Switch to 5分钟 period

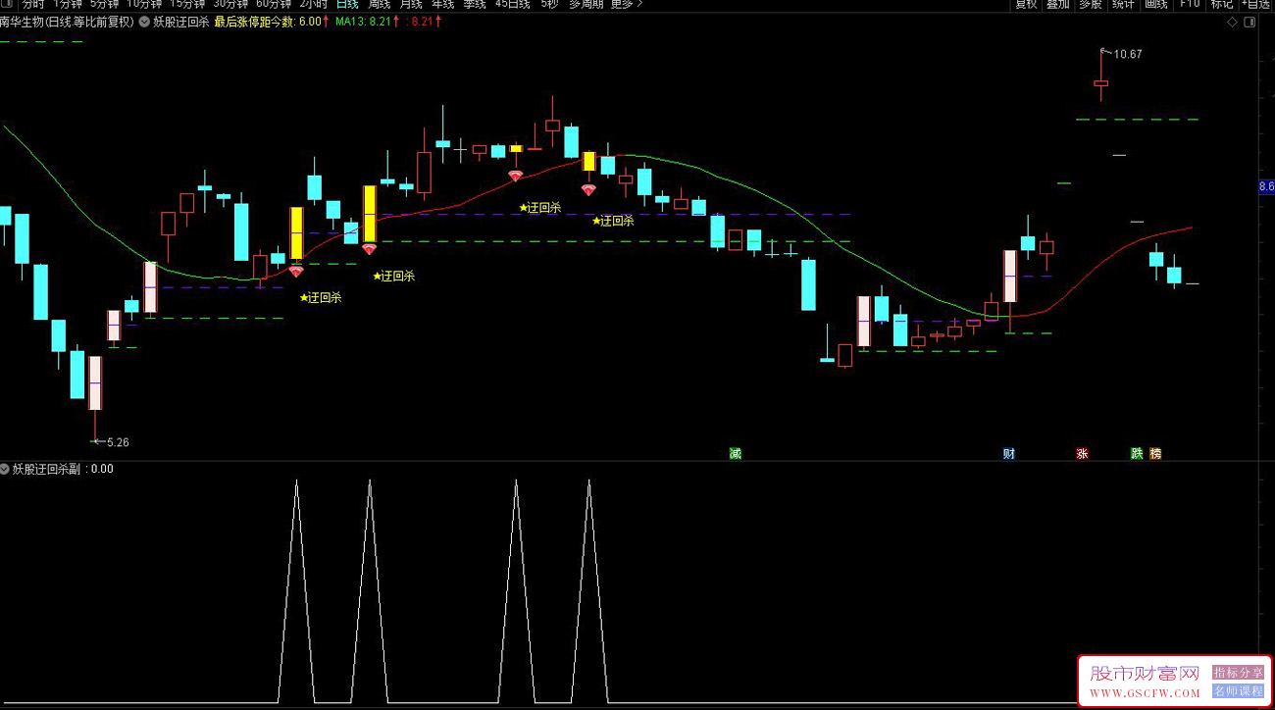(x=104, y=4)
